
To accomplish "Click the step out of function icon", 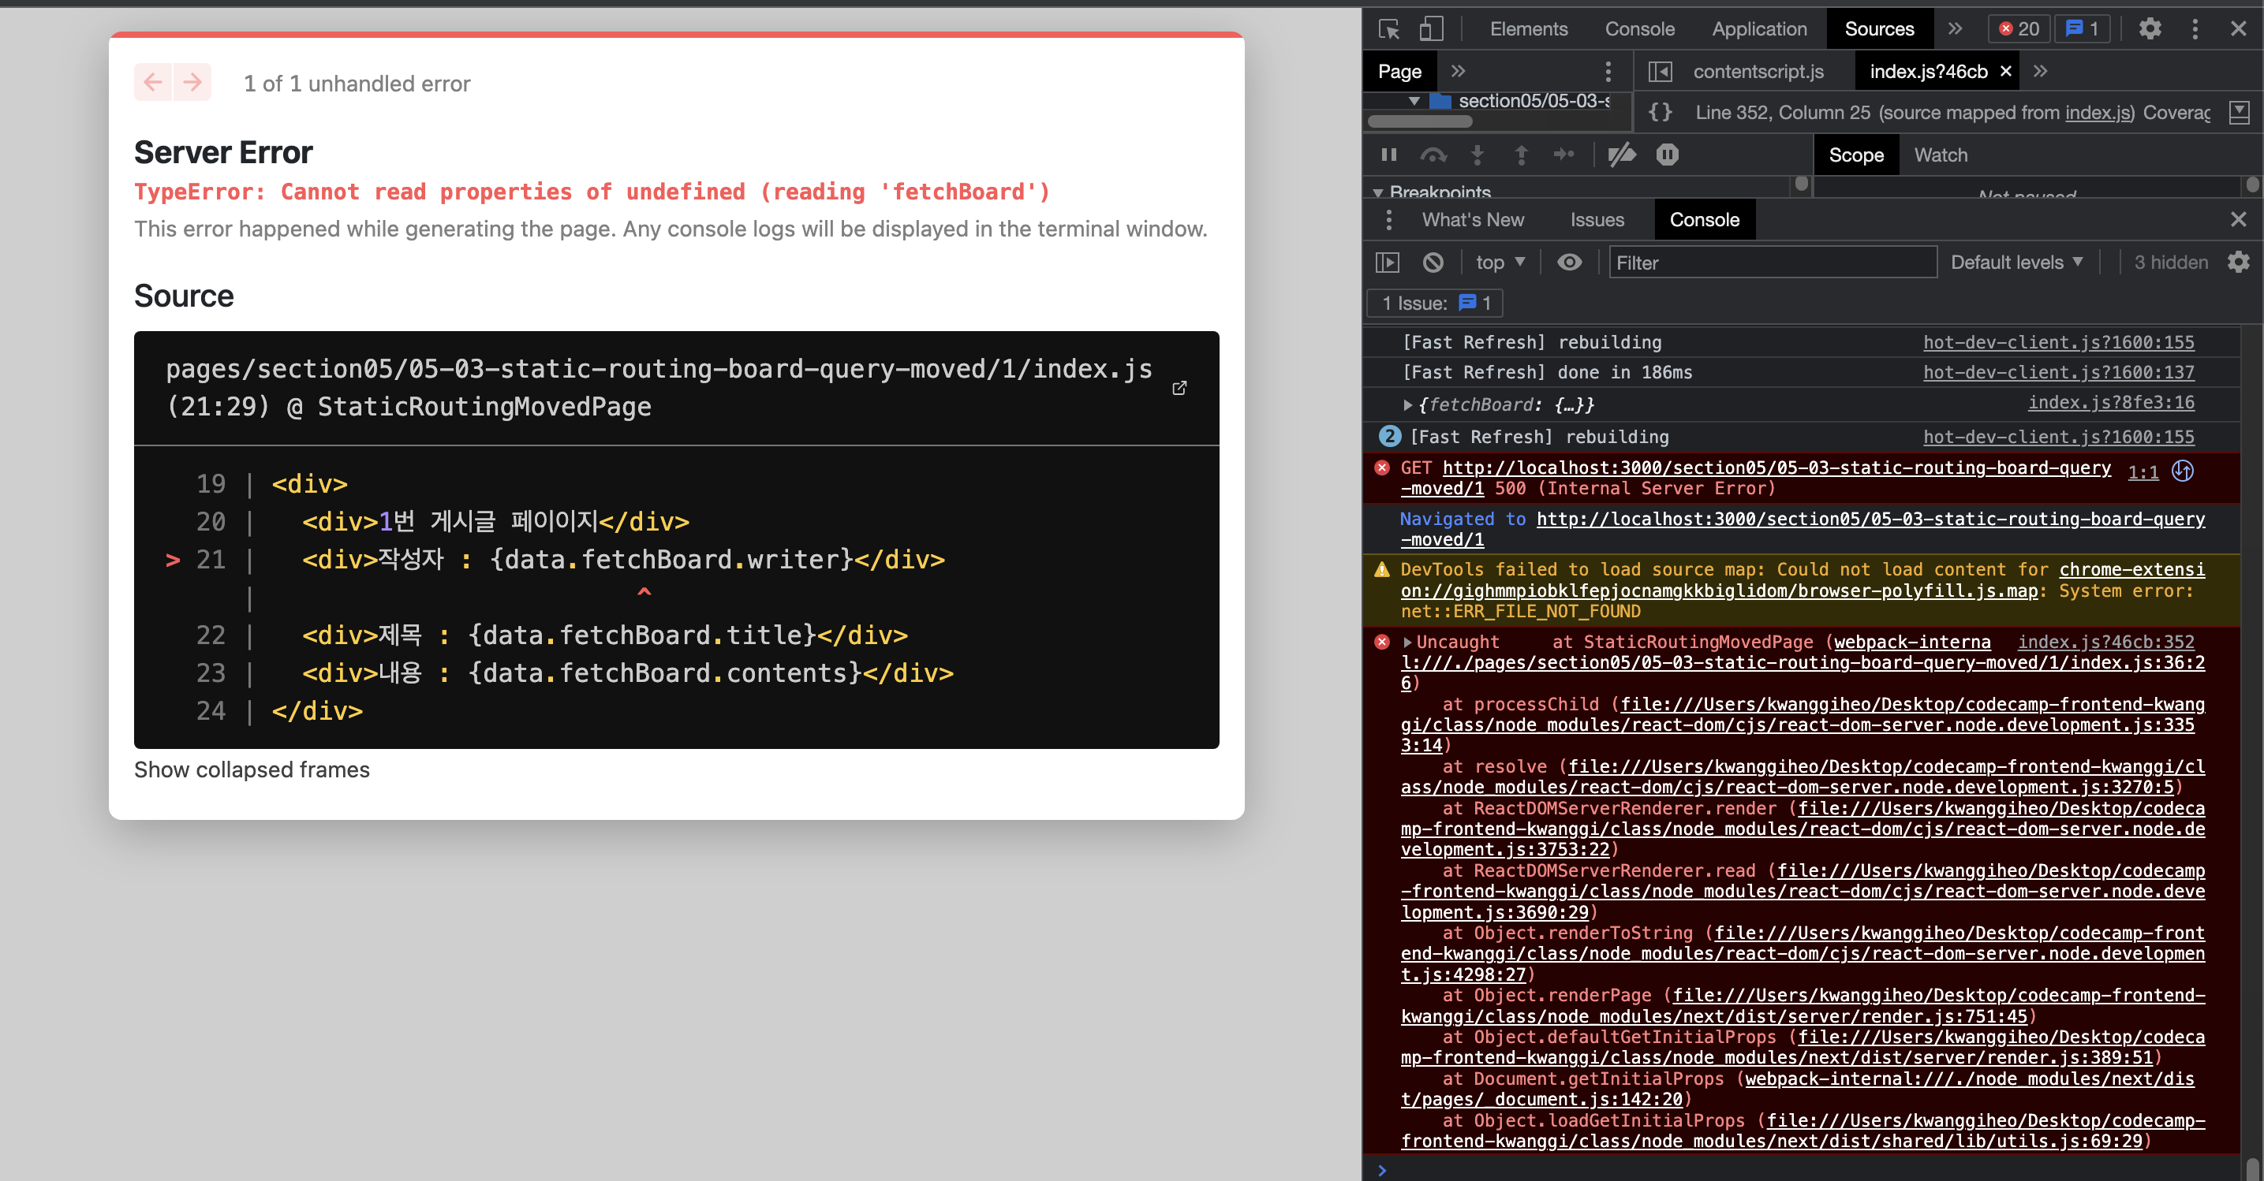I will (1522, 155).
